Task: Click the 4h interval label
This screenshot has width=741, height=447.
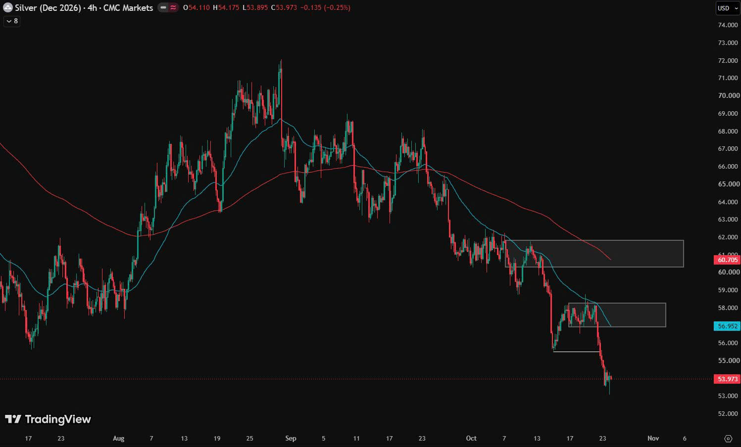Action: click(x=93, y=7)
